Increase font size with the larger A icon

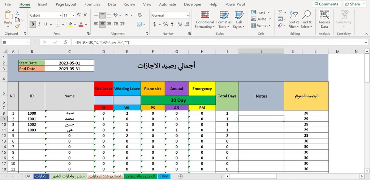tap(79, 15)
